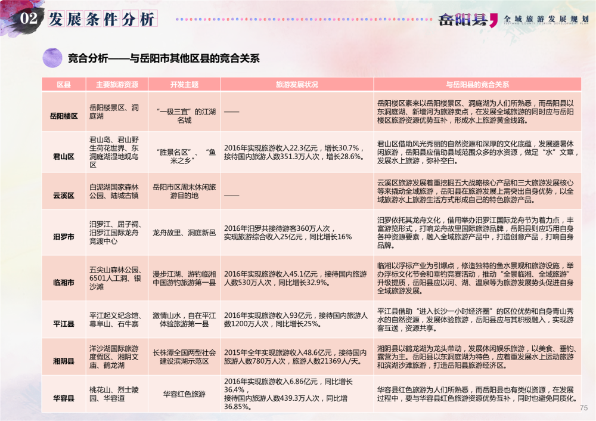596x421 pixels.
Task: Select the 发展条件分析 section title
Action: [x=101, y=19]
